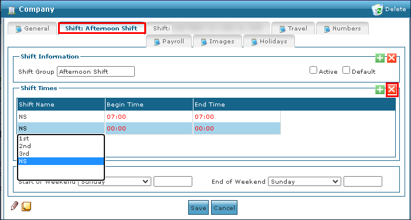Click the Shift Name column header
411x220 pixels.
pos(61,104)
